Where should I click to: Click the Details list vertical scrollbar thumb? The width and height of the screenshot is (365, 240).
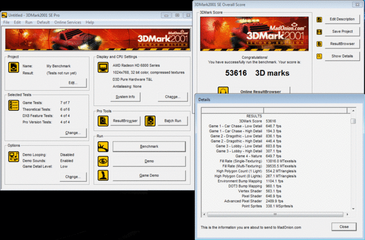tap(354, 121)
